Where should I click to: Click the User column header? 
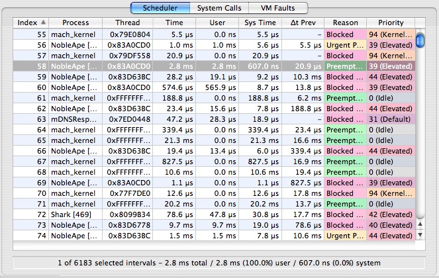[218, 23]
